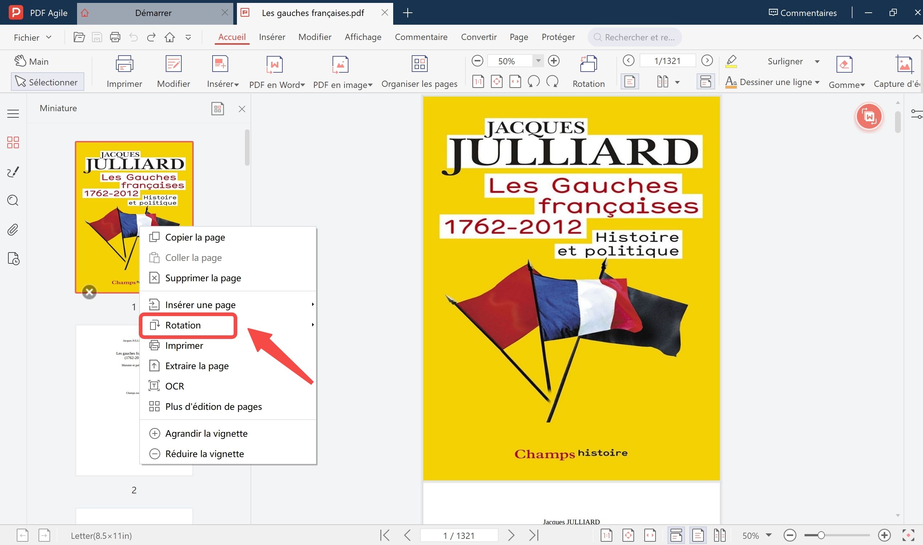The width and height of the screenshot is (923, 545).
Task: Toggle single page view in ribbon
Action: click(629, 81)
